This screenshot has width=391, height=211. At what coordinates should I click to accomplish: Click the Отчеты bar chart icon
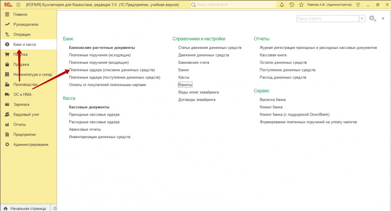pos(7,124)
